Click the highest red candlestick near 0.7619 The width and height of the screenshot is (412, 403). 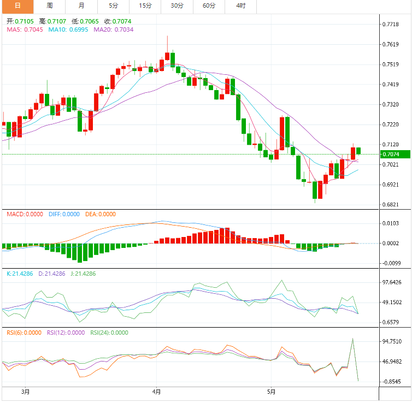[167, 56]
